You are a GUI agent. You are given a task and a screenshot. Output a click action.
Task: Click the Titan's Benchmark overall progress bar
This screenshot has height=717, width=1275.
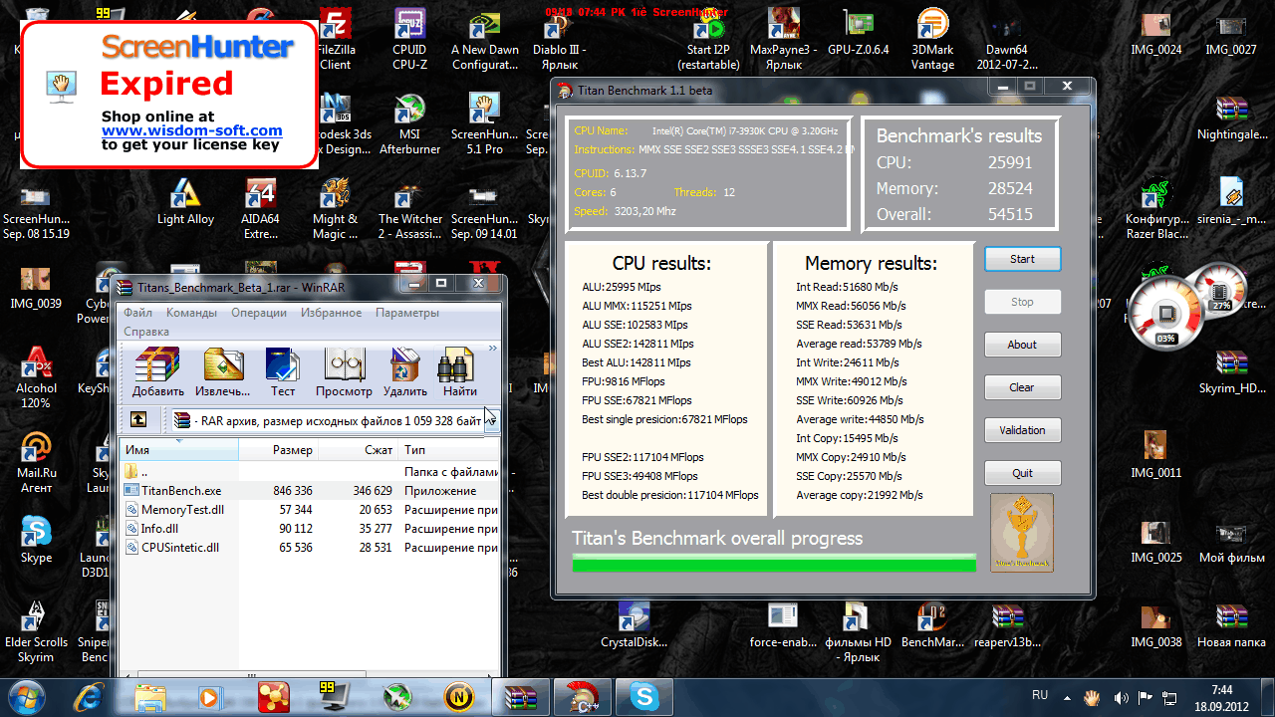coord(774,564)
